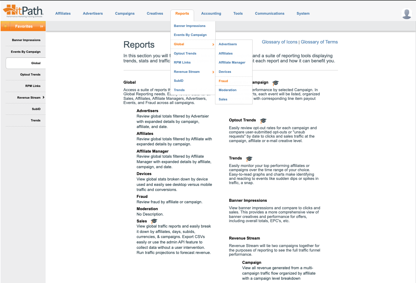Expand Revenue Stream submenu in Reports dropdown
The image size is (416, 283).
pos(213,72)
